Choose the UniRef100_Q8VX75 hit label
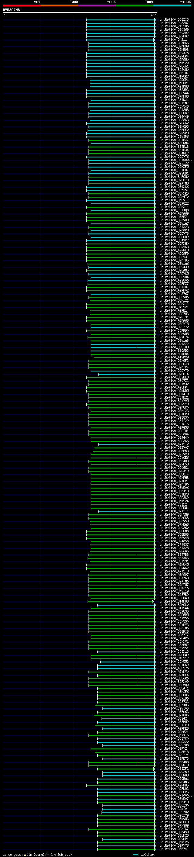194x857 pixels. click(x=174, y=53)
